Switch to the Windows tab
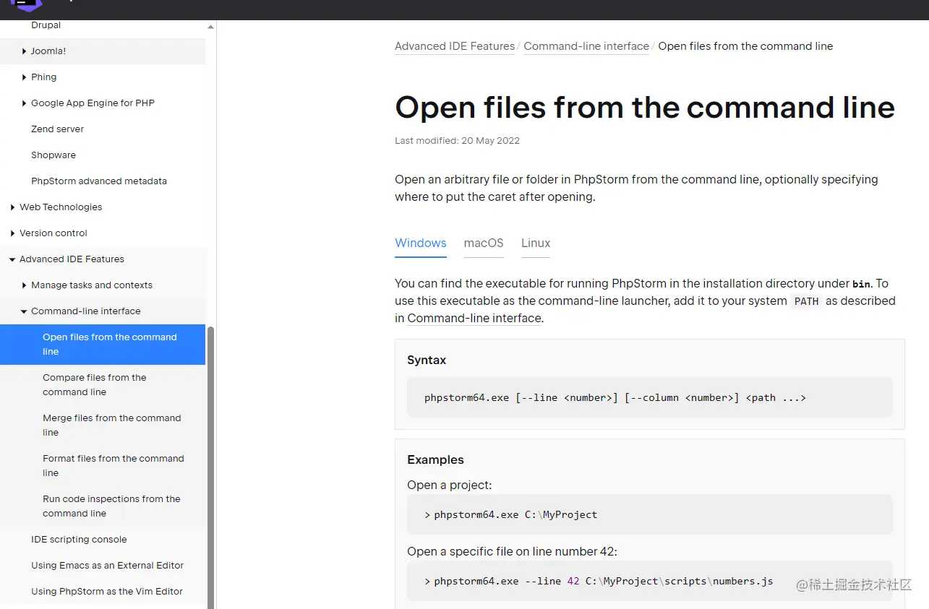 (421, 243)
